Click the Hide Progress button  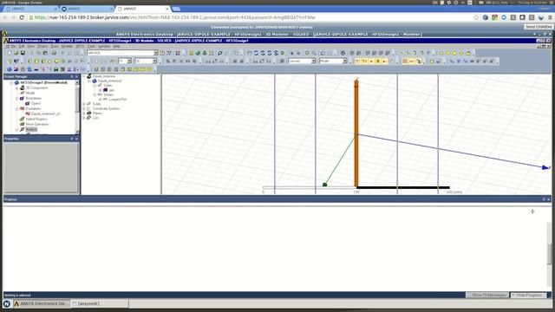(529, 295)
